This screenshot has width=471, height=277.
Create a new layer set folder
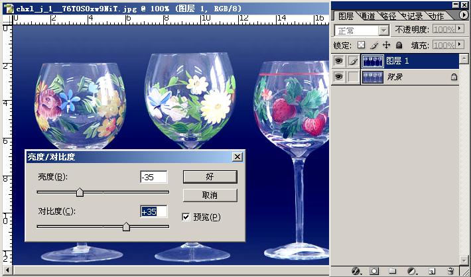(392, 271)
